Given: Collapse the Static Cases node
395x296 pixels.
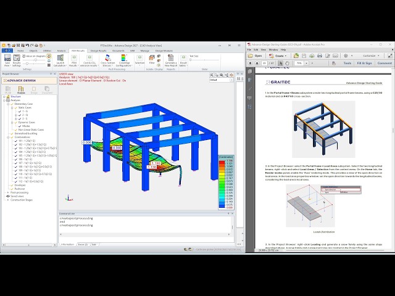Looking at the screenshot, I should (12, 108).
